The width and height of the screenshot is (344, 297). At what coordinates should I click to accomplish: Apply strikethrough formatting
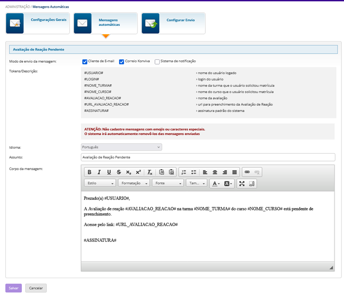[119, 172]
